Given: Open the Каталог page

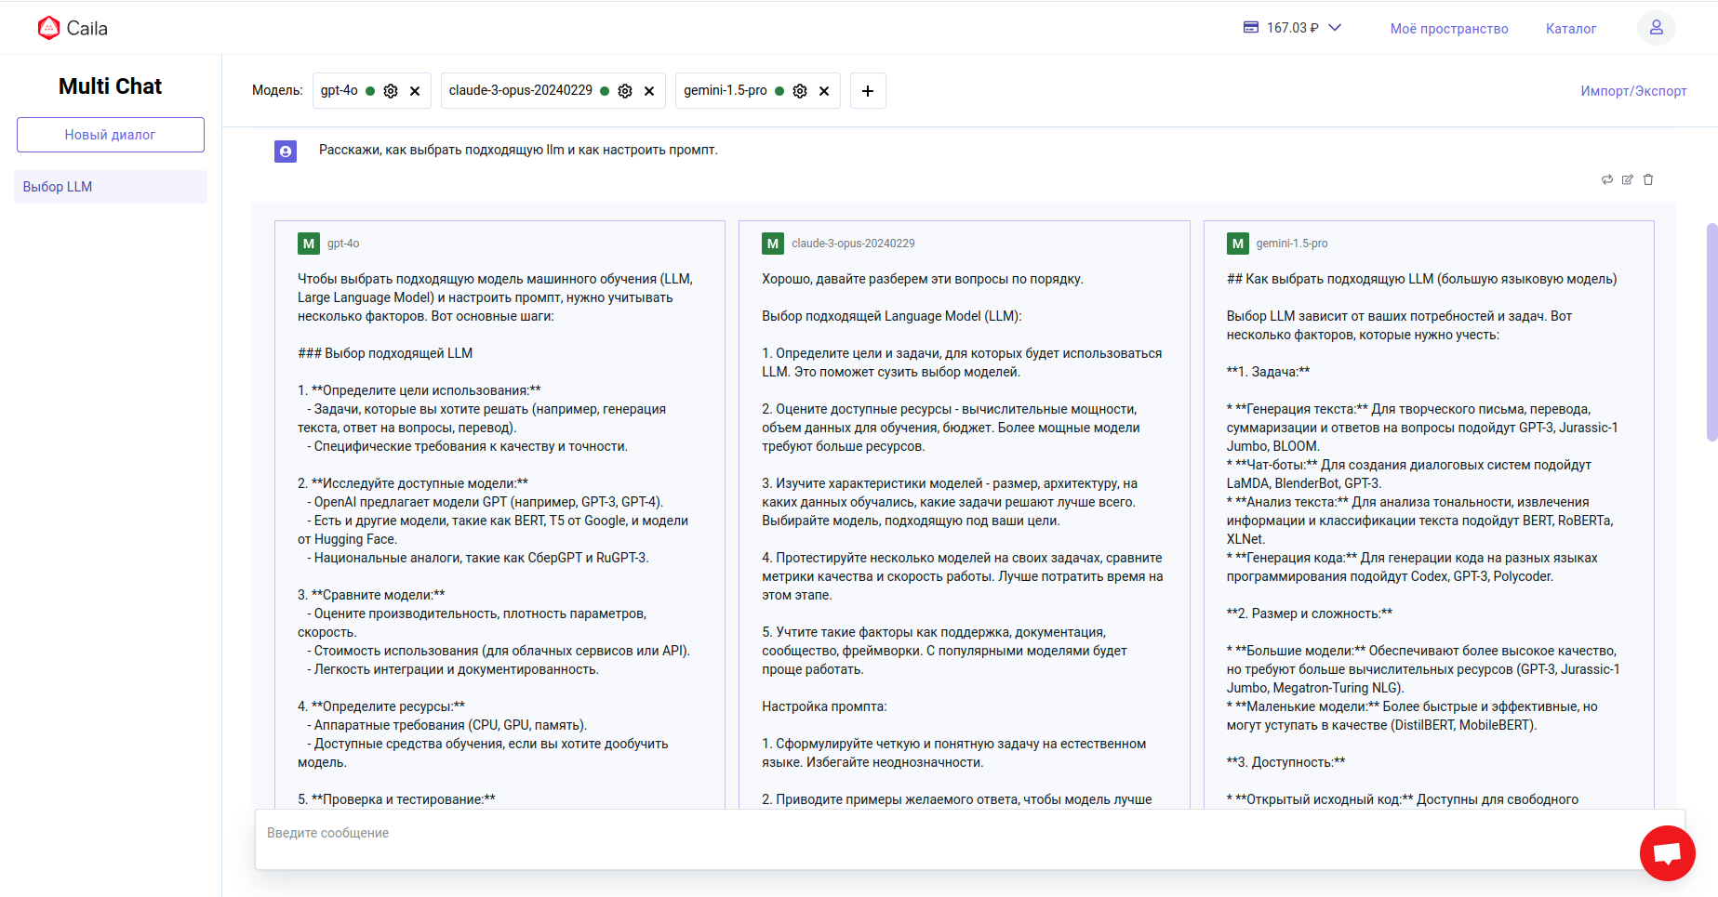Looking at the screenshot, I should click(x=1571, y=29).
